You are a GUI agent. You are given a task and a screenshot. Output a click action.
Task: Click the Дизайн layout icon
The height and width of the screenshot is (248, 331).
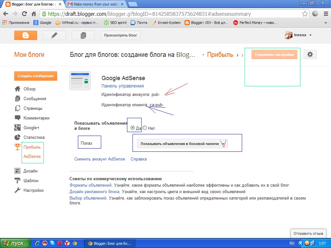pyautogui.click(x=17, y=171)
